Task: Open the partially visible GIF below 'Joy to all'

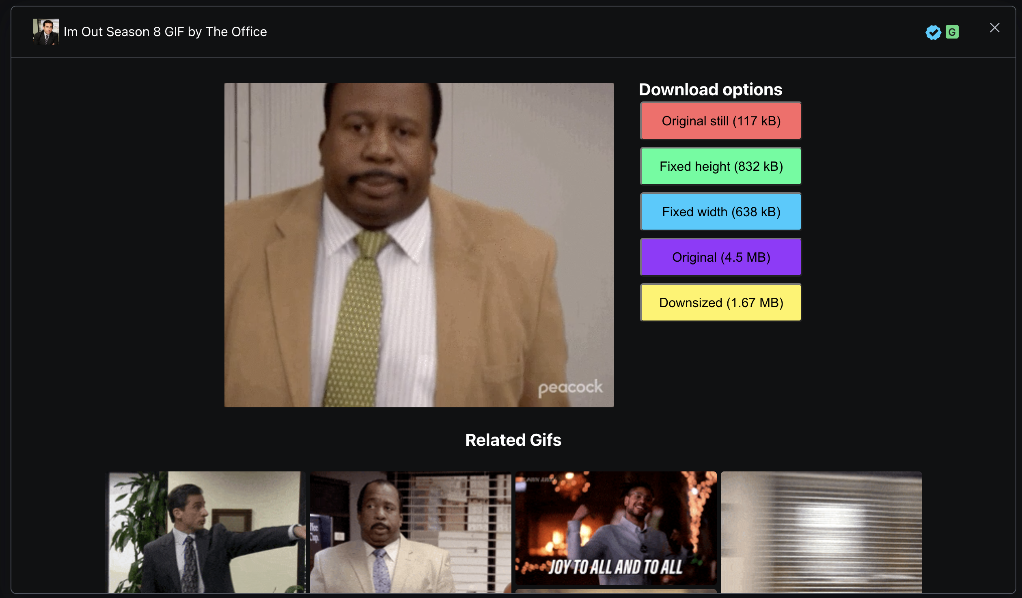Action: 615,591
